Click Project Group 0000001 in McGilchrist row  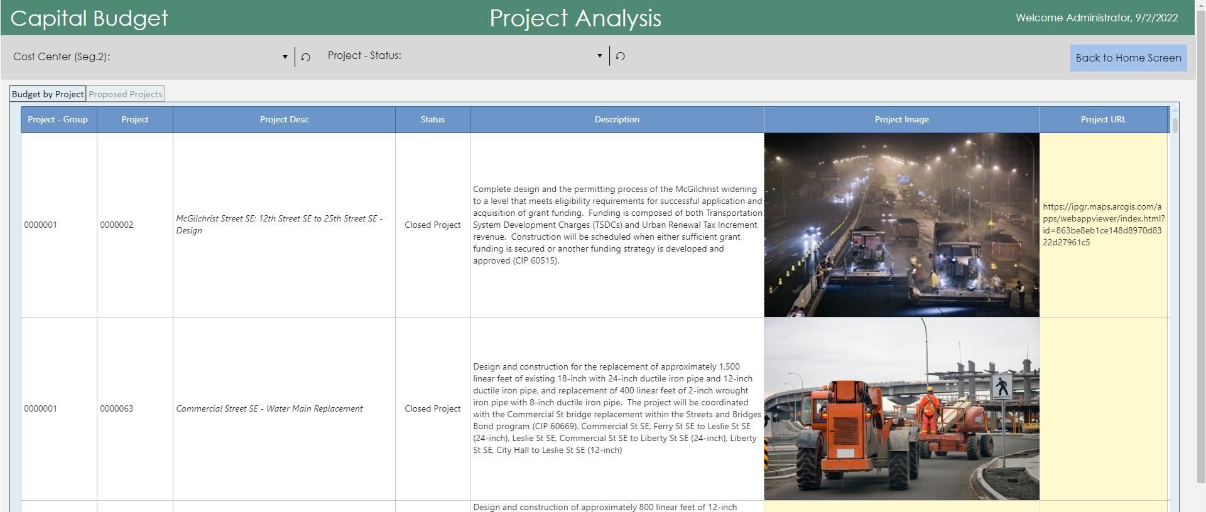59,225
